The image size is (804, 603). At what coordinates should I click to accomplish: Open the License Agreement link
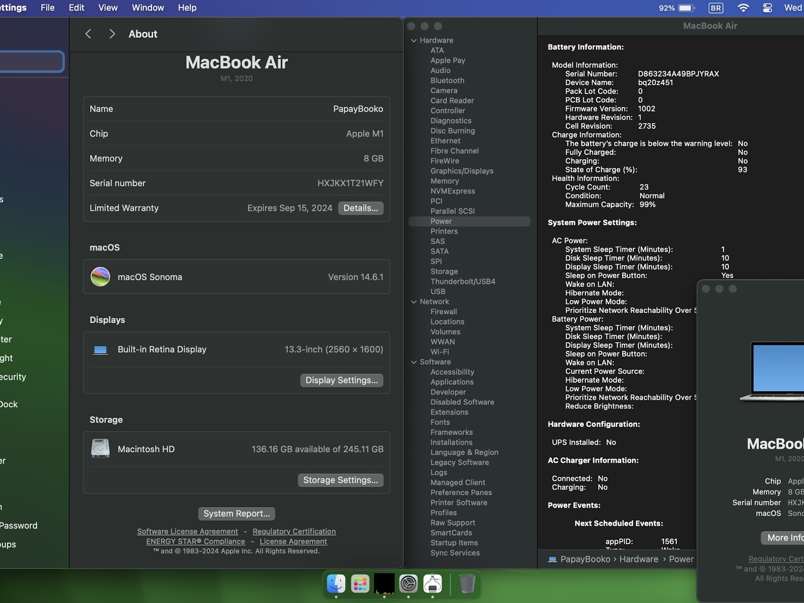point(293,541)
